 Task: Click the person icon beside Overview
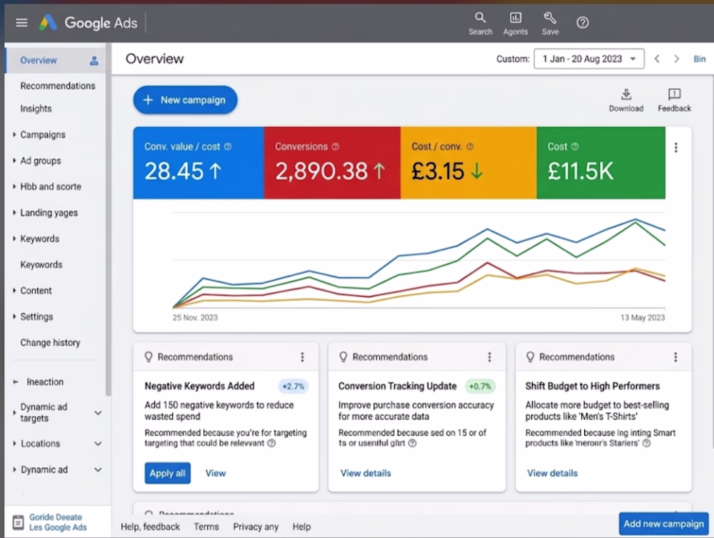tap(94, 61)
